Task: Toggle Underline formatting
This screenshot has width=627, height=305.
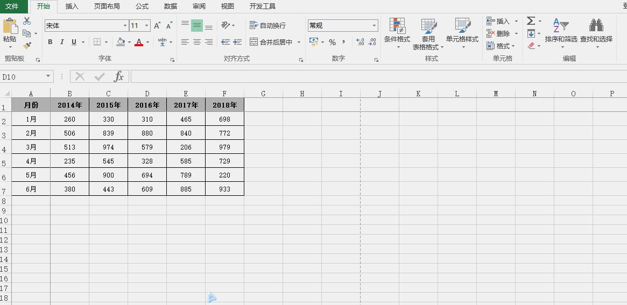Action: coord(74,42)
